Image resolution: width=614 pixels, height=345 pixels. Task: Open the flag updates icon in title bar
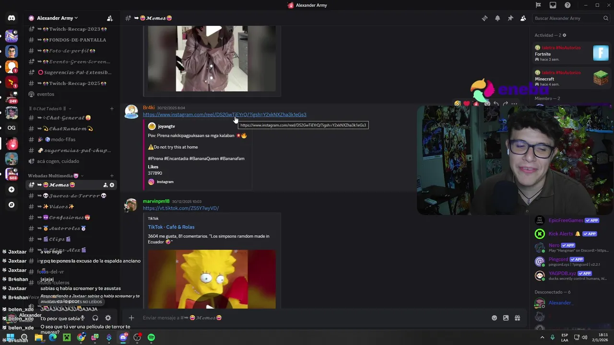point(538,5)
